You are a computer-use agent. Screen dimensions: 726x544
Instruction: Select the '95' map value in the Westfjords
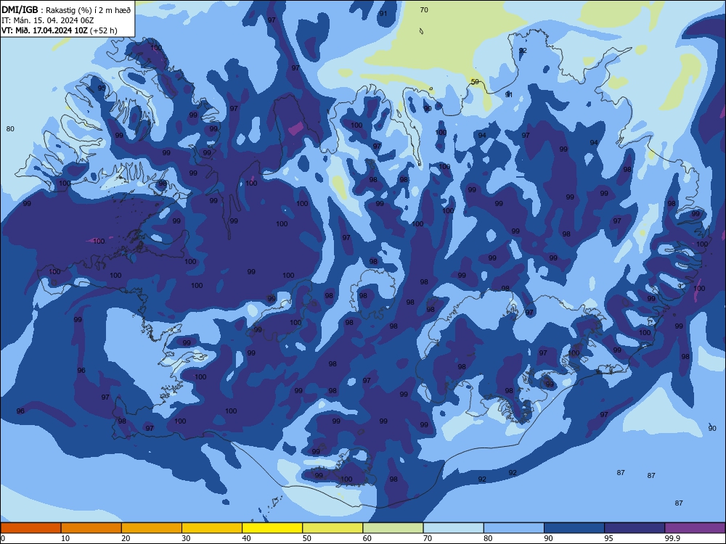pos(102,88)
